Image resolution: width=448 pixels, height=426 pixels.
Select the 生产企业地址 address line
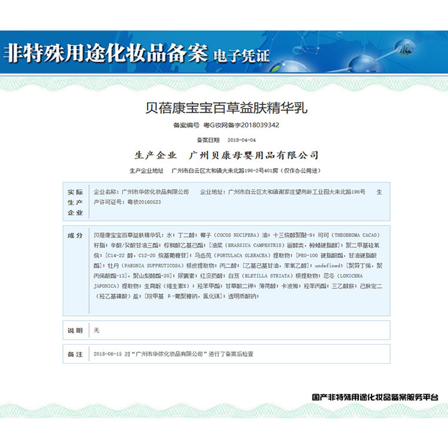click(225, 171)
